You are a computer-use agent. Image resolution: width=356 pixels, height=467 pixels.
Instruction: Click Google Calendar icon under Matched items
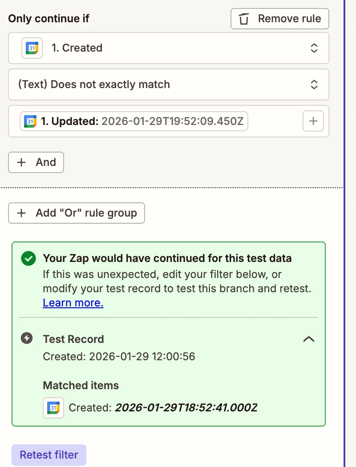(x=53, y=407)
